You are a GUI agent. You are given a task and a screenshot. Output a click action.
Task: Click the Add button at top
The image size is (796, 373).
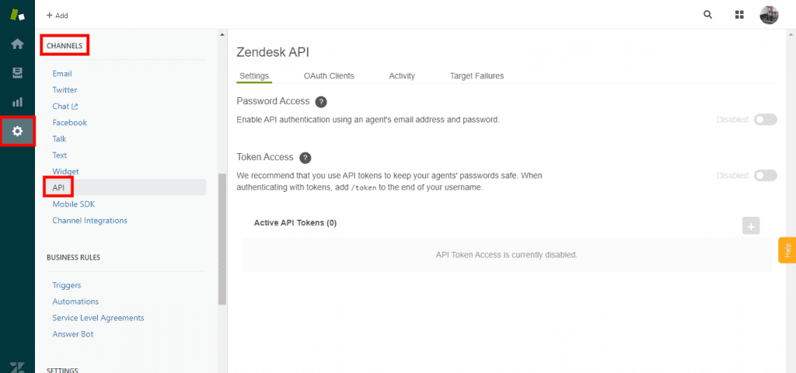57,16
